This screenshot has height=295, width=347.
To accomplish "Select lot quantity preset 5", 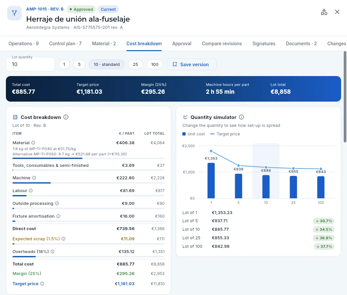I will click(79, 65).
